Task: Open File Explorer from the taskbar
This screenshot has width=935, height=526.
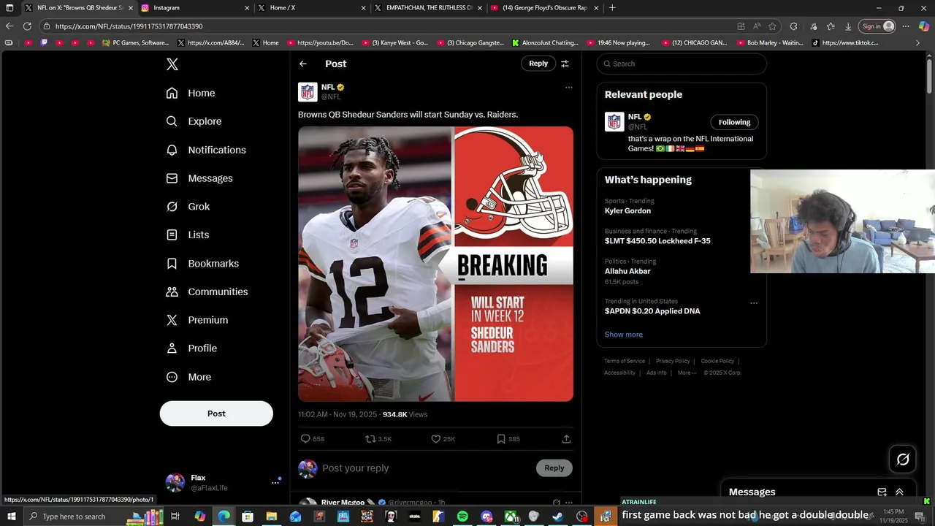Action: 271,517
